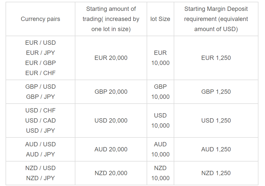This screenshot has height=186, width=265.
Task: Click the GBP / JPY pair
Action: pyautogui.click(x=40, y=97)
